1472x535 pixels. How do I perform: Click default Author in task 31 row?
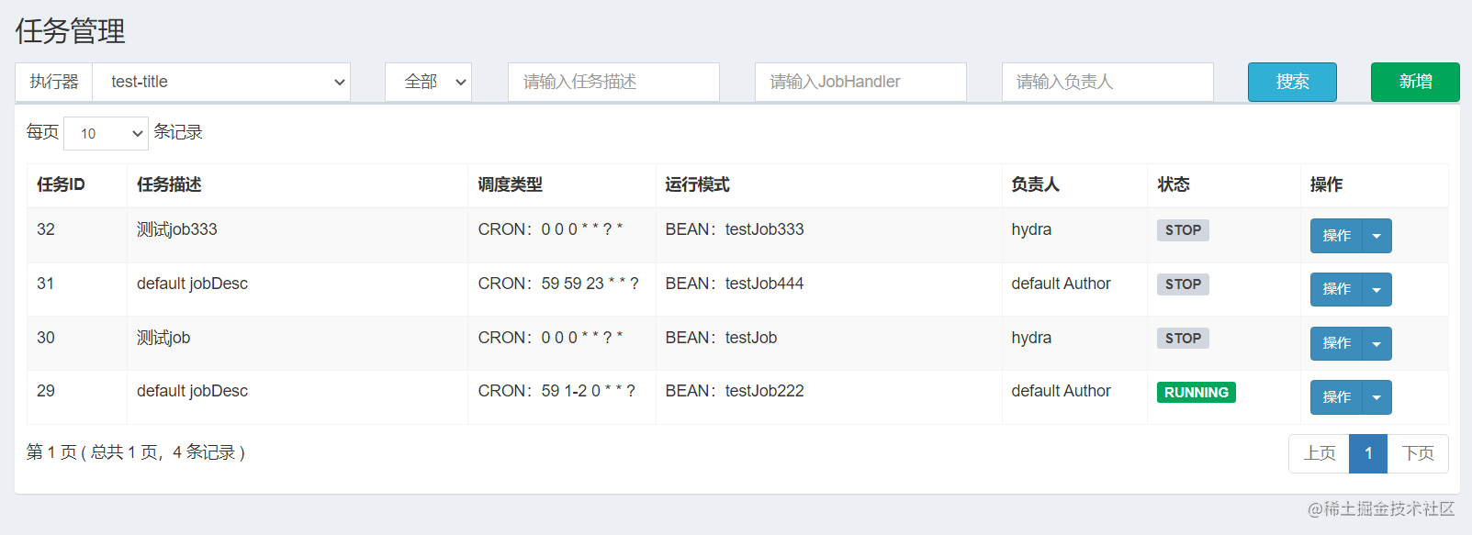pos(1061,284)
